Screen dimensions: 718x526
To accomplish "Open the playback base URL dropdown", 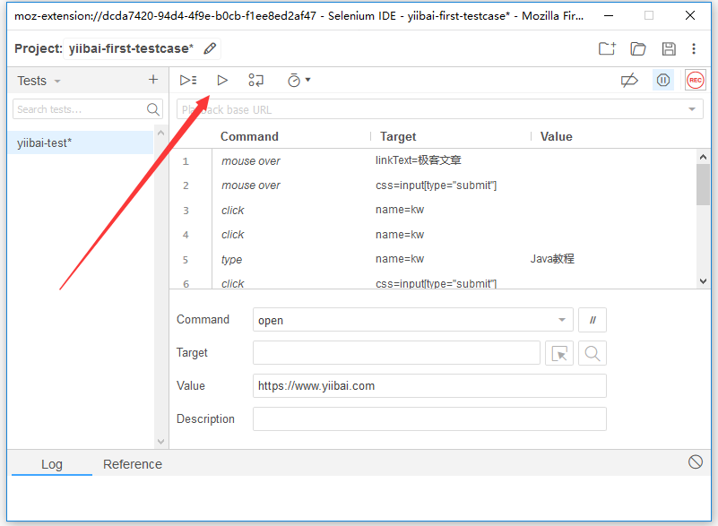I will (x=692, y=109).
